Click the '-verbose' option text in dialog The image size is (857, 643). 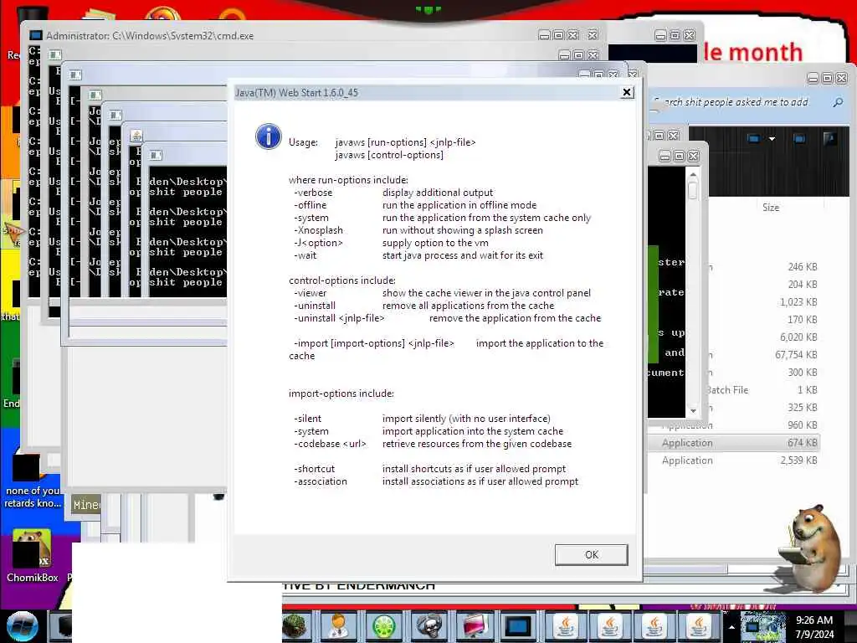[313, 193]
